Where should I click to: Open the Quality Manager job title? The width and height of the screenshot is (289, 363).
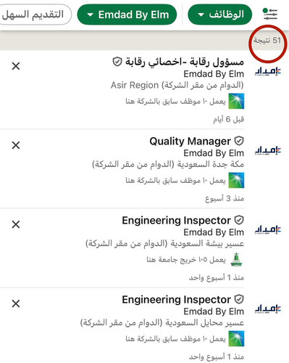pyautogui.click(x=190, y=141)
